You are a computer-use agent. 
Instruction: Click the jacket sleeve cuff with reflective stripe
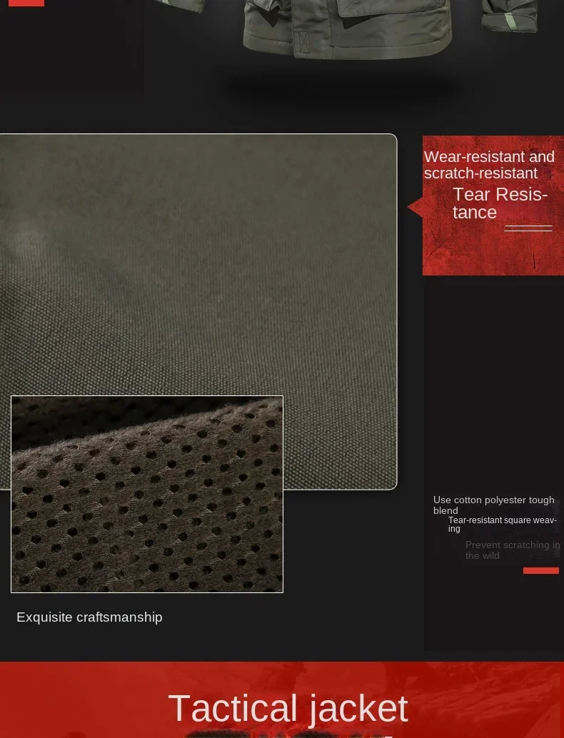click(510, 15)
